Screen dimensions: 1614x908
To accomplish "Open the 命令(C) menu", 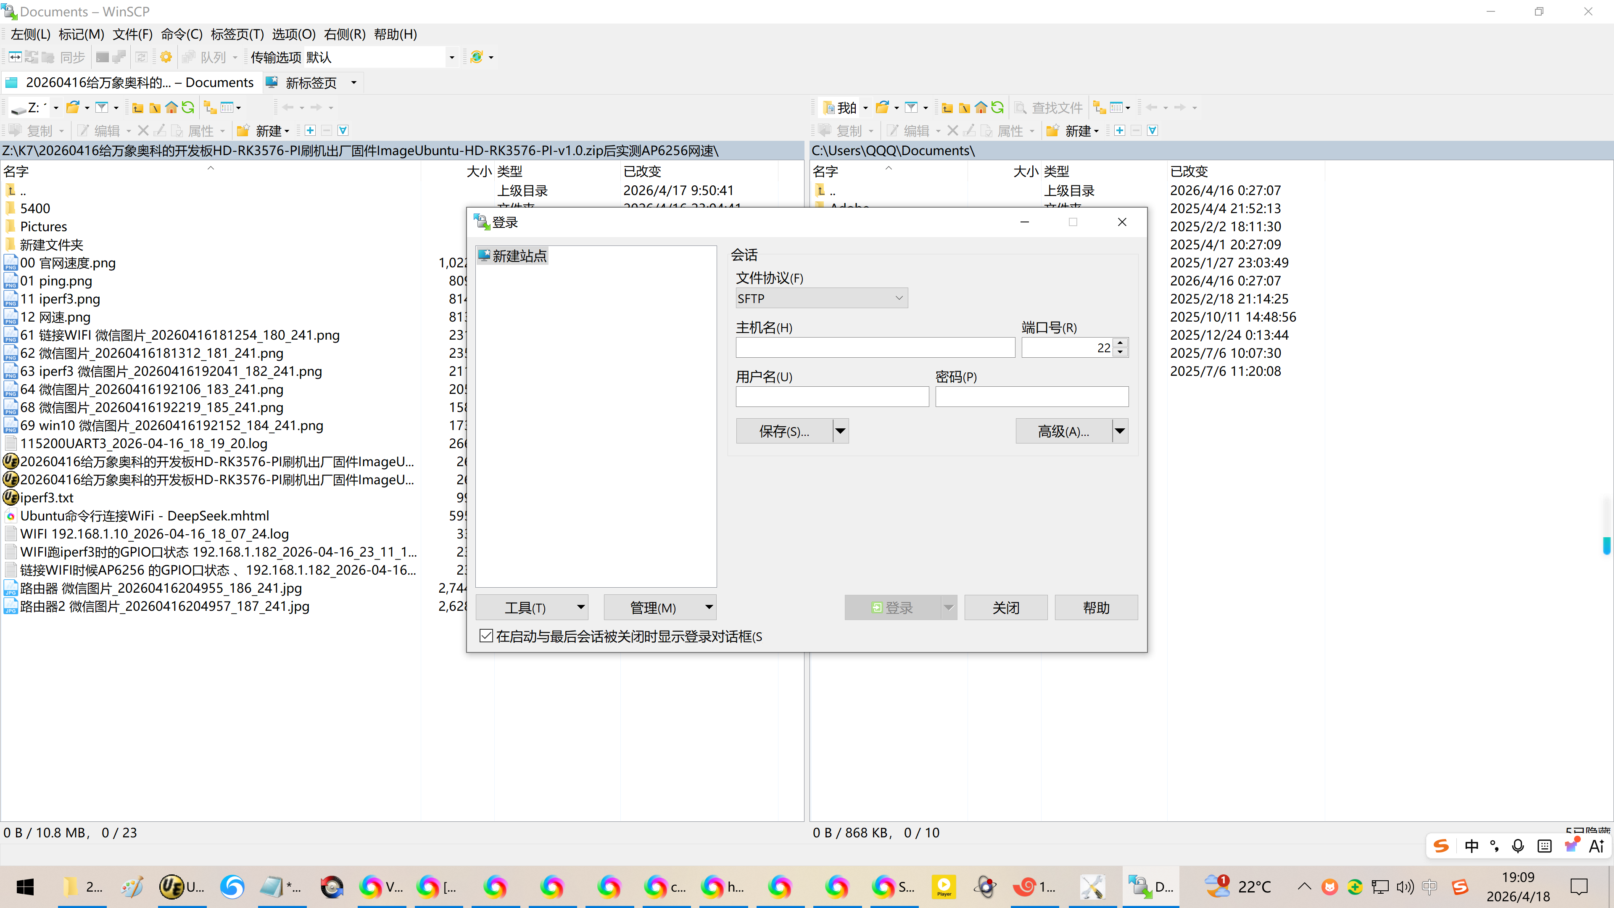I will (x=181, y=34).
